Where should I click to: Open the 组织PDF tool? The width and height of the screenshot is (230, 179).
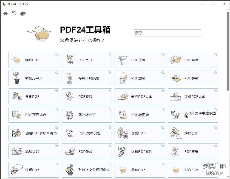tap(34, 60)
